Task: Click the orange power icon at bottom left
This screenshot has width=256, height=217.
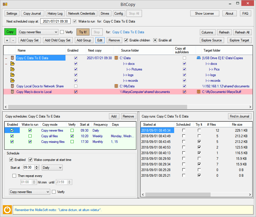Action: 7,210
